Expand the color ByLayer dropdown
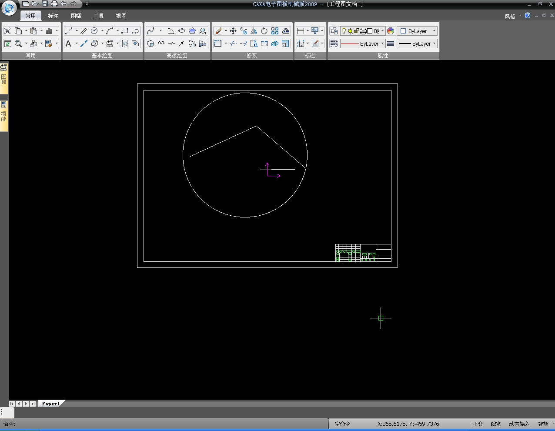 click(x=434, y=31)
